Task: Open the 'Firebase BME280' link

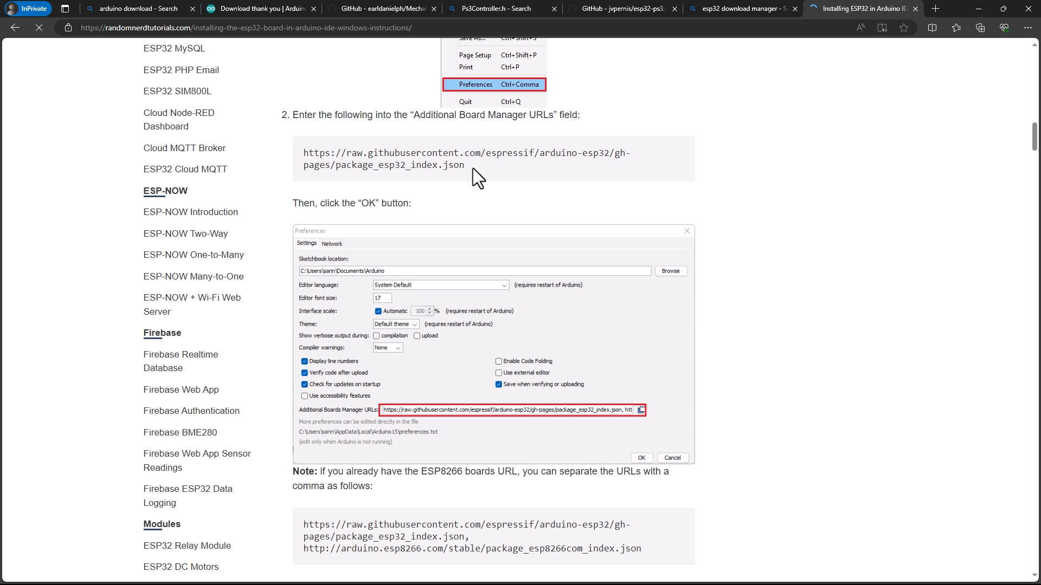Action: pos(180,432)
